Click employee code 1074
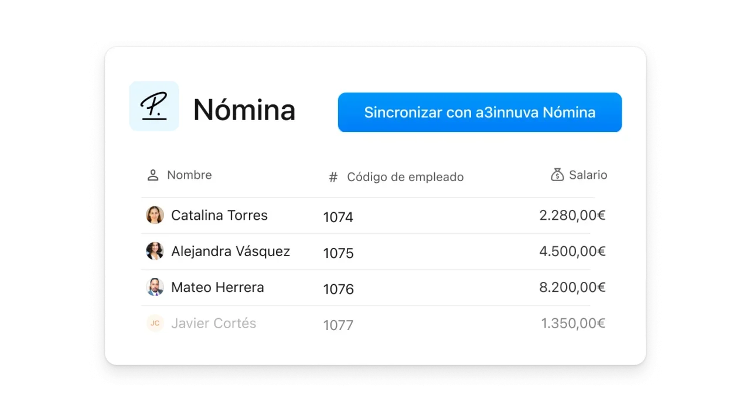Image resolution: width=750 pixels, height=415 pixels. click(x=338, y=217)
